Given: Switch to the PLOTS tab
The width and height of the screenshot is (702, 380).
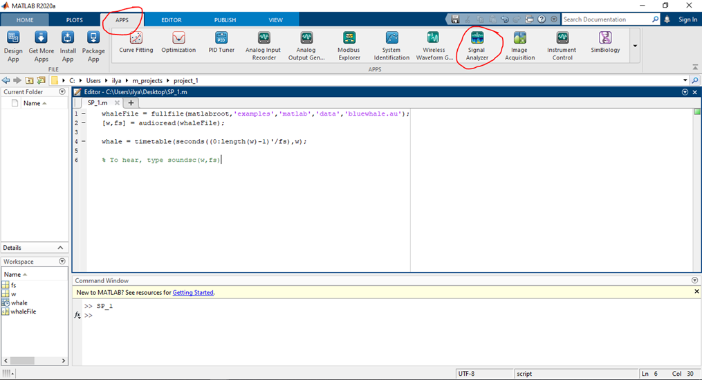Looking at the screenshot, I should (x=74, y=19).
